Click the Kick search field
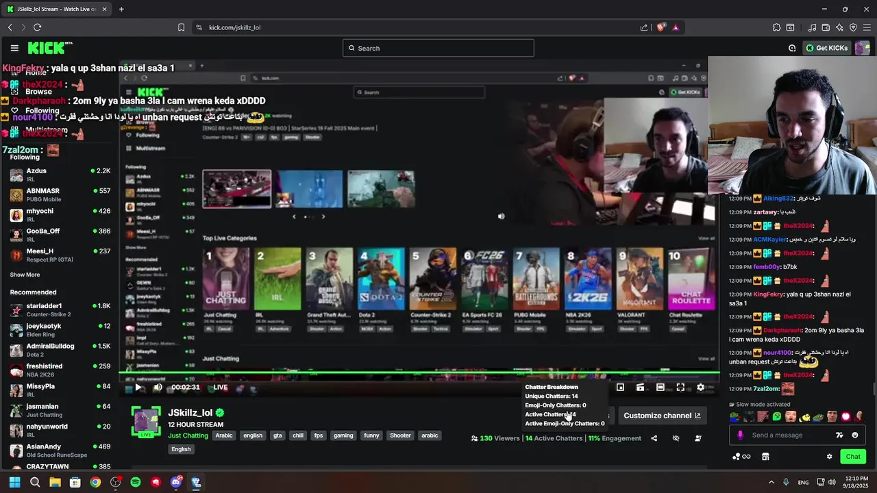Screen dimensions: 877x493 click(x=438, y=48)
